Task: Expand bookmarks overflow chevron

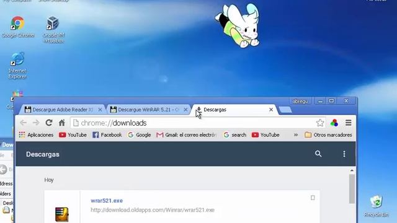Action: pos(295,135)
